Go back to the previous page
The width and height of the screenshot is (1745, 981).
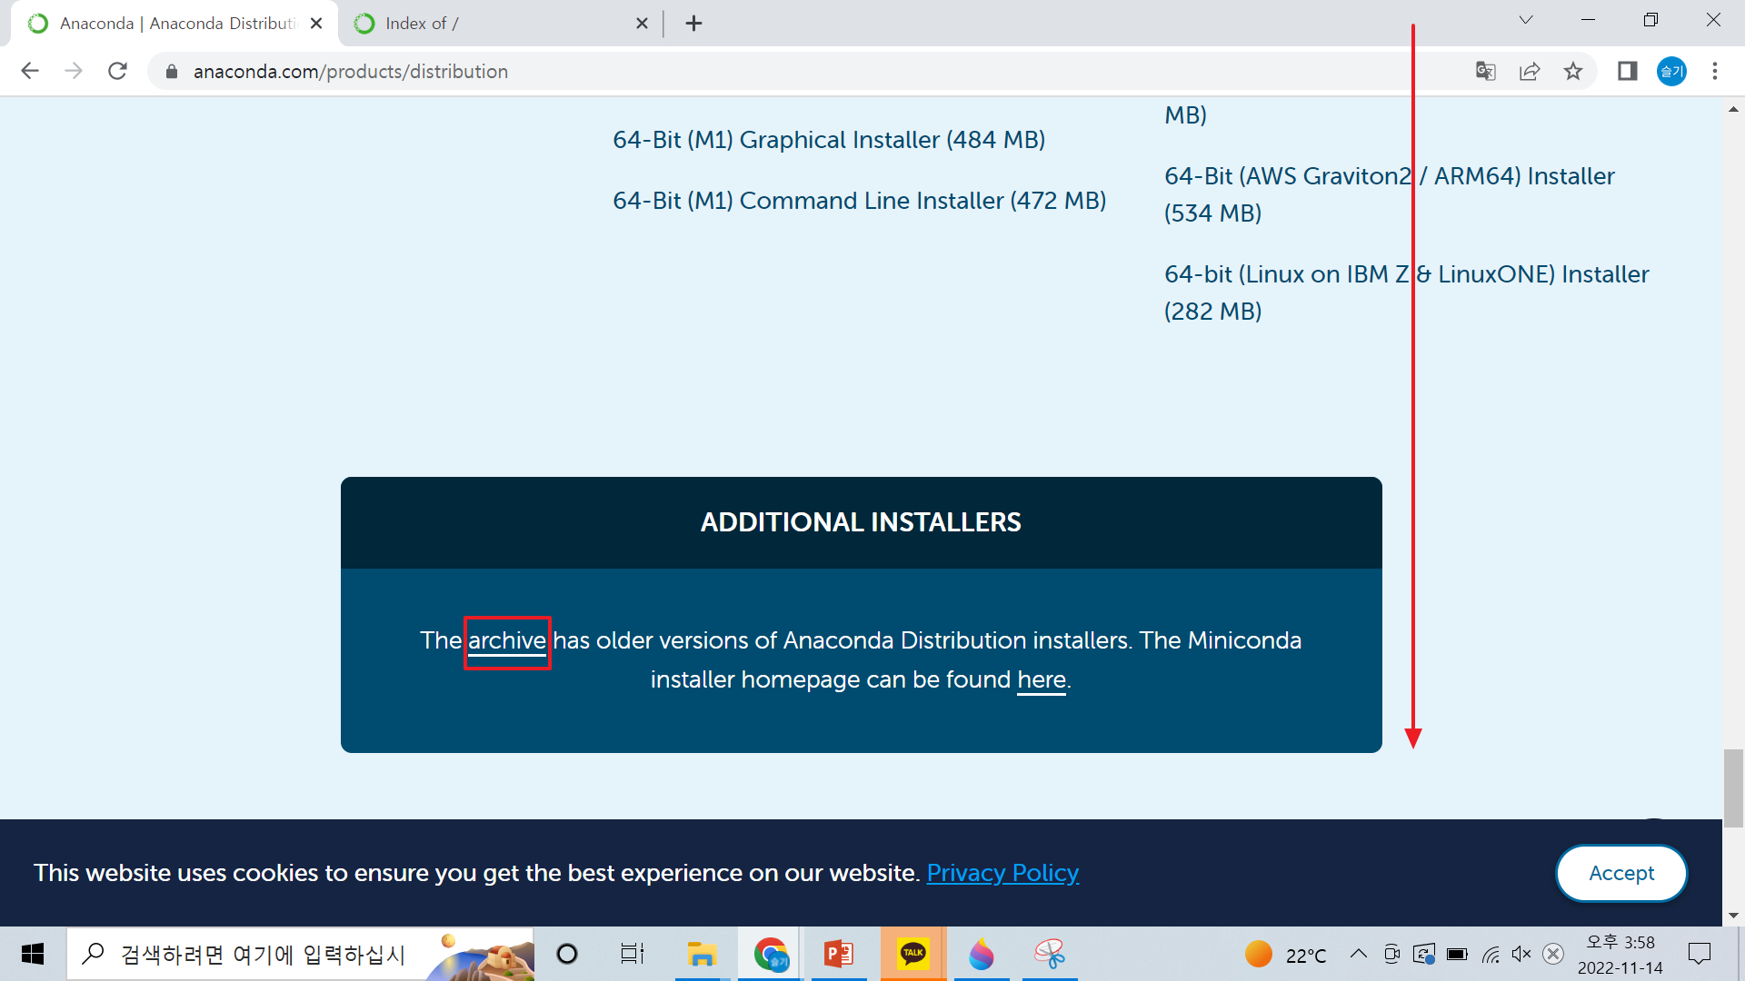click(30, 71)
